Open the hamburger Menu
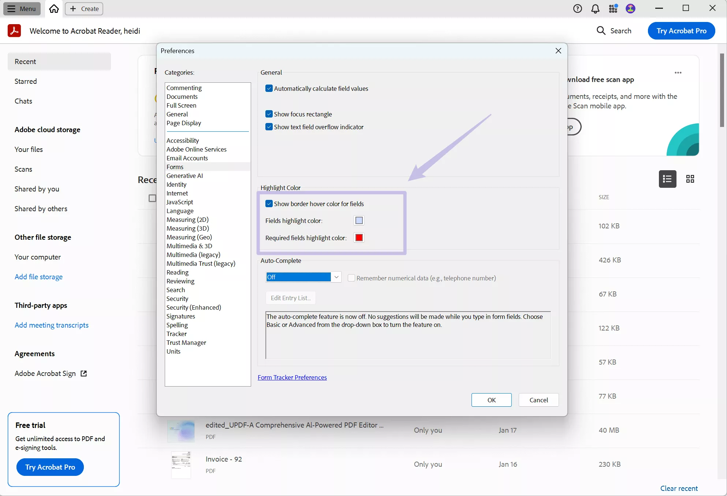 [22, 8]
